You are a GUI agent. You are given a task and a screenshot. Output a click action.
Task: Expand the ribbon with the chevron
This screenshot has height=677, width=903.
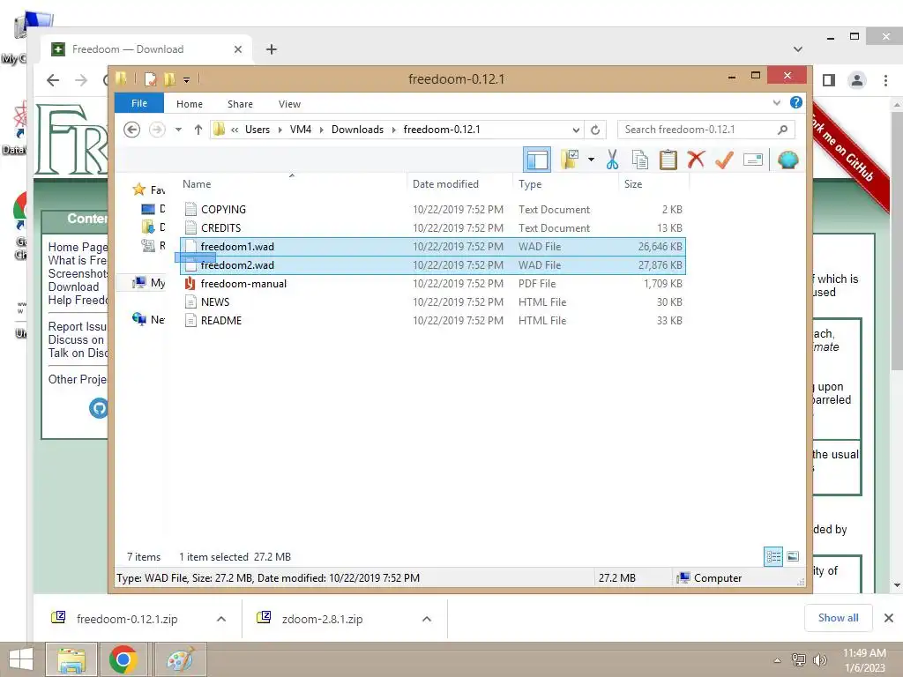(776, 103)
